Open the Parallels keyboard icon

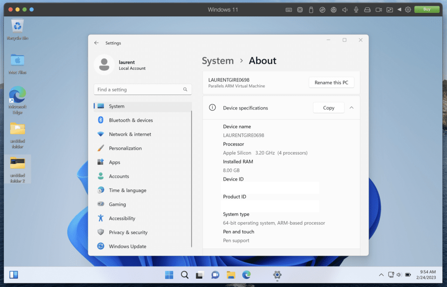click(x=289, y=10)
